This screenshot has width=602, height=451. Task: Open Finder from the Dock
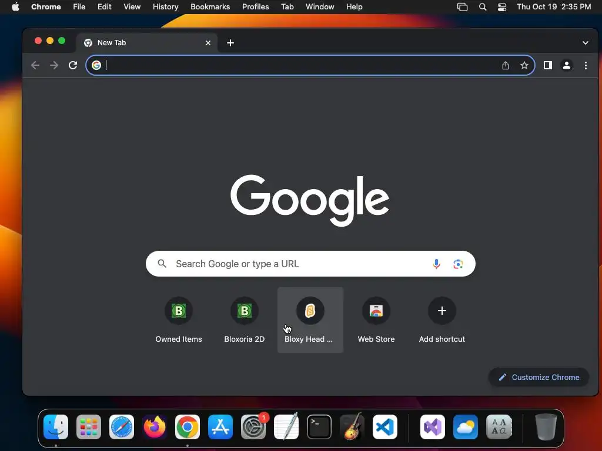(56, 427)
